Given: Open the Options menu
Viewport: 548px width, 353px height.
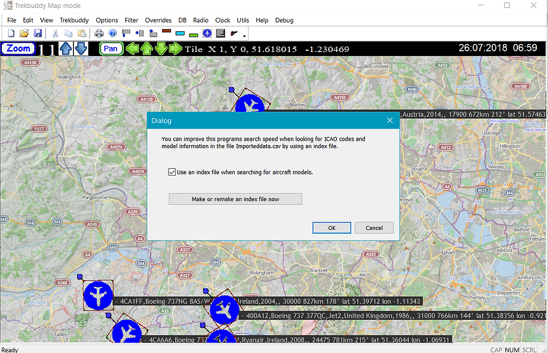Looking at the screenshot, I should point(107,20).
